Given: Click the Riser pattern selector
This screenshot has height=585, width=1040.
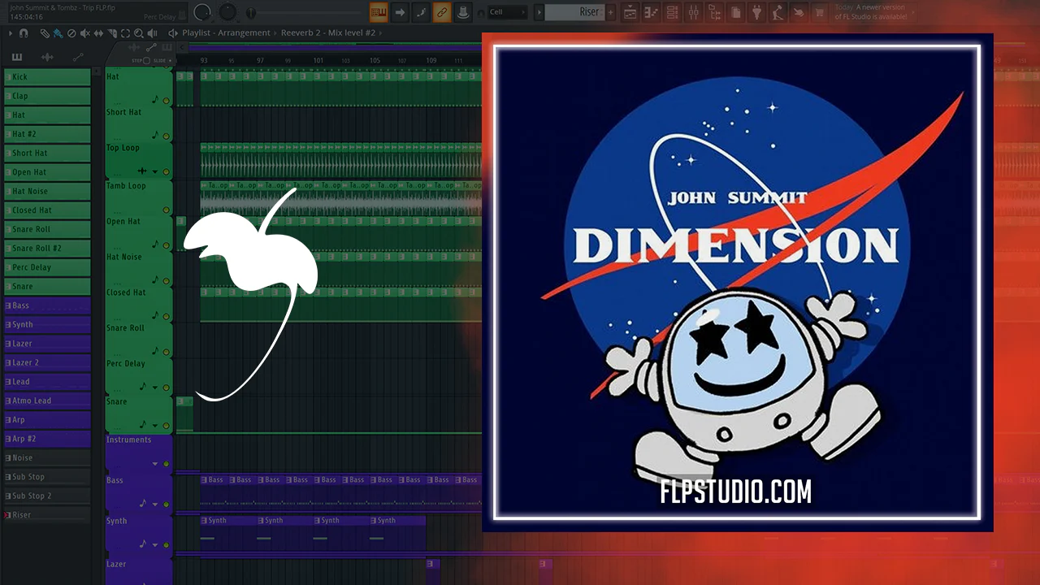Looking at the screenshot, I should tap(575, 12).
